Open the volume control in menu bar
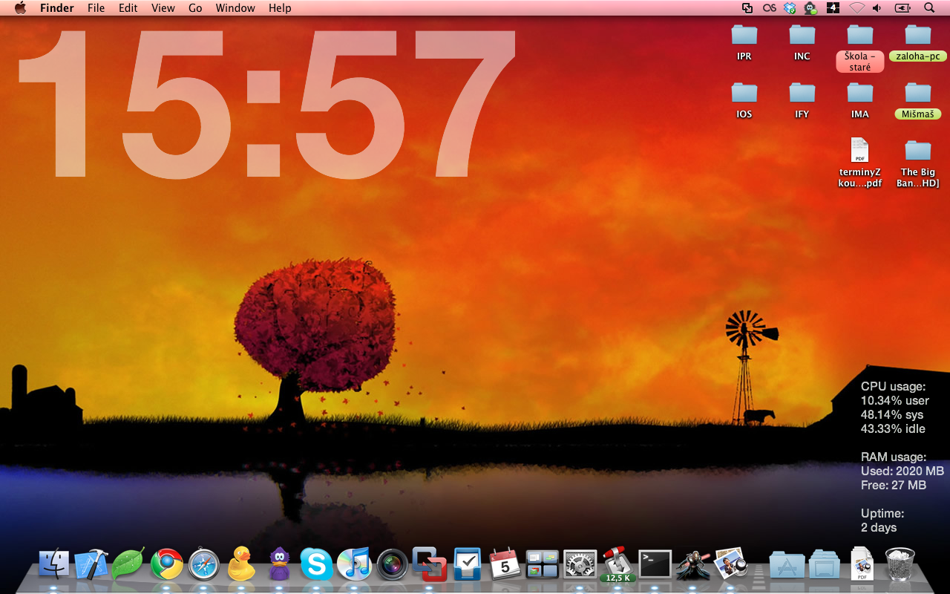950x594 pixels. coord(877,8)
